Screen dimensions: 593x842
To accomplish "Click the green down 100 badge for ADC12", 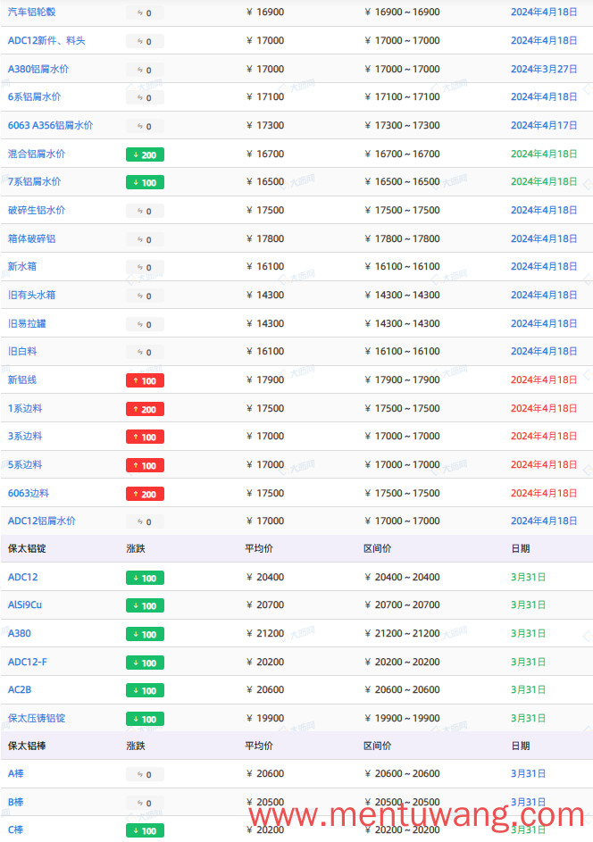I will click(x=145, y=579).
